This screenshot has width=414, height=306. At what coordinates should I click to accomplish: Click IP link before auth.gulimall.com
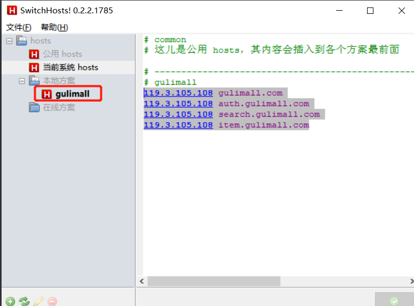point(178,103)
